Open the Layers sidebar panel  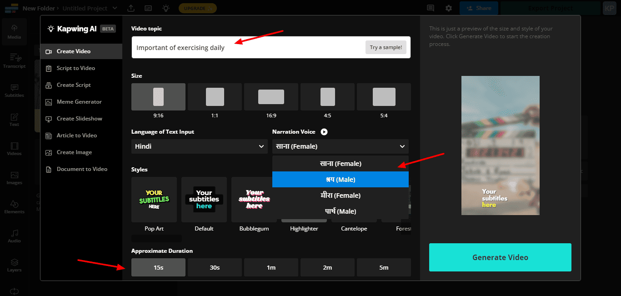tap(14, 265)
